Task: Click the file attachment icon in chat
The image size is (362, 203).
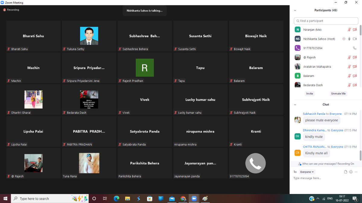Action: tap(346, 172)
